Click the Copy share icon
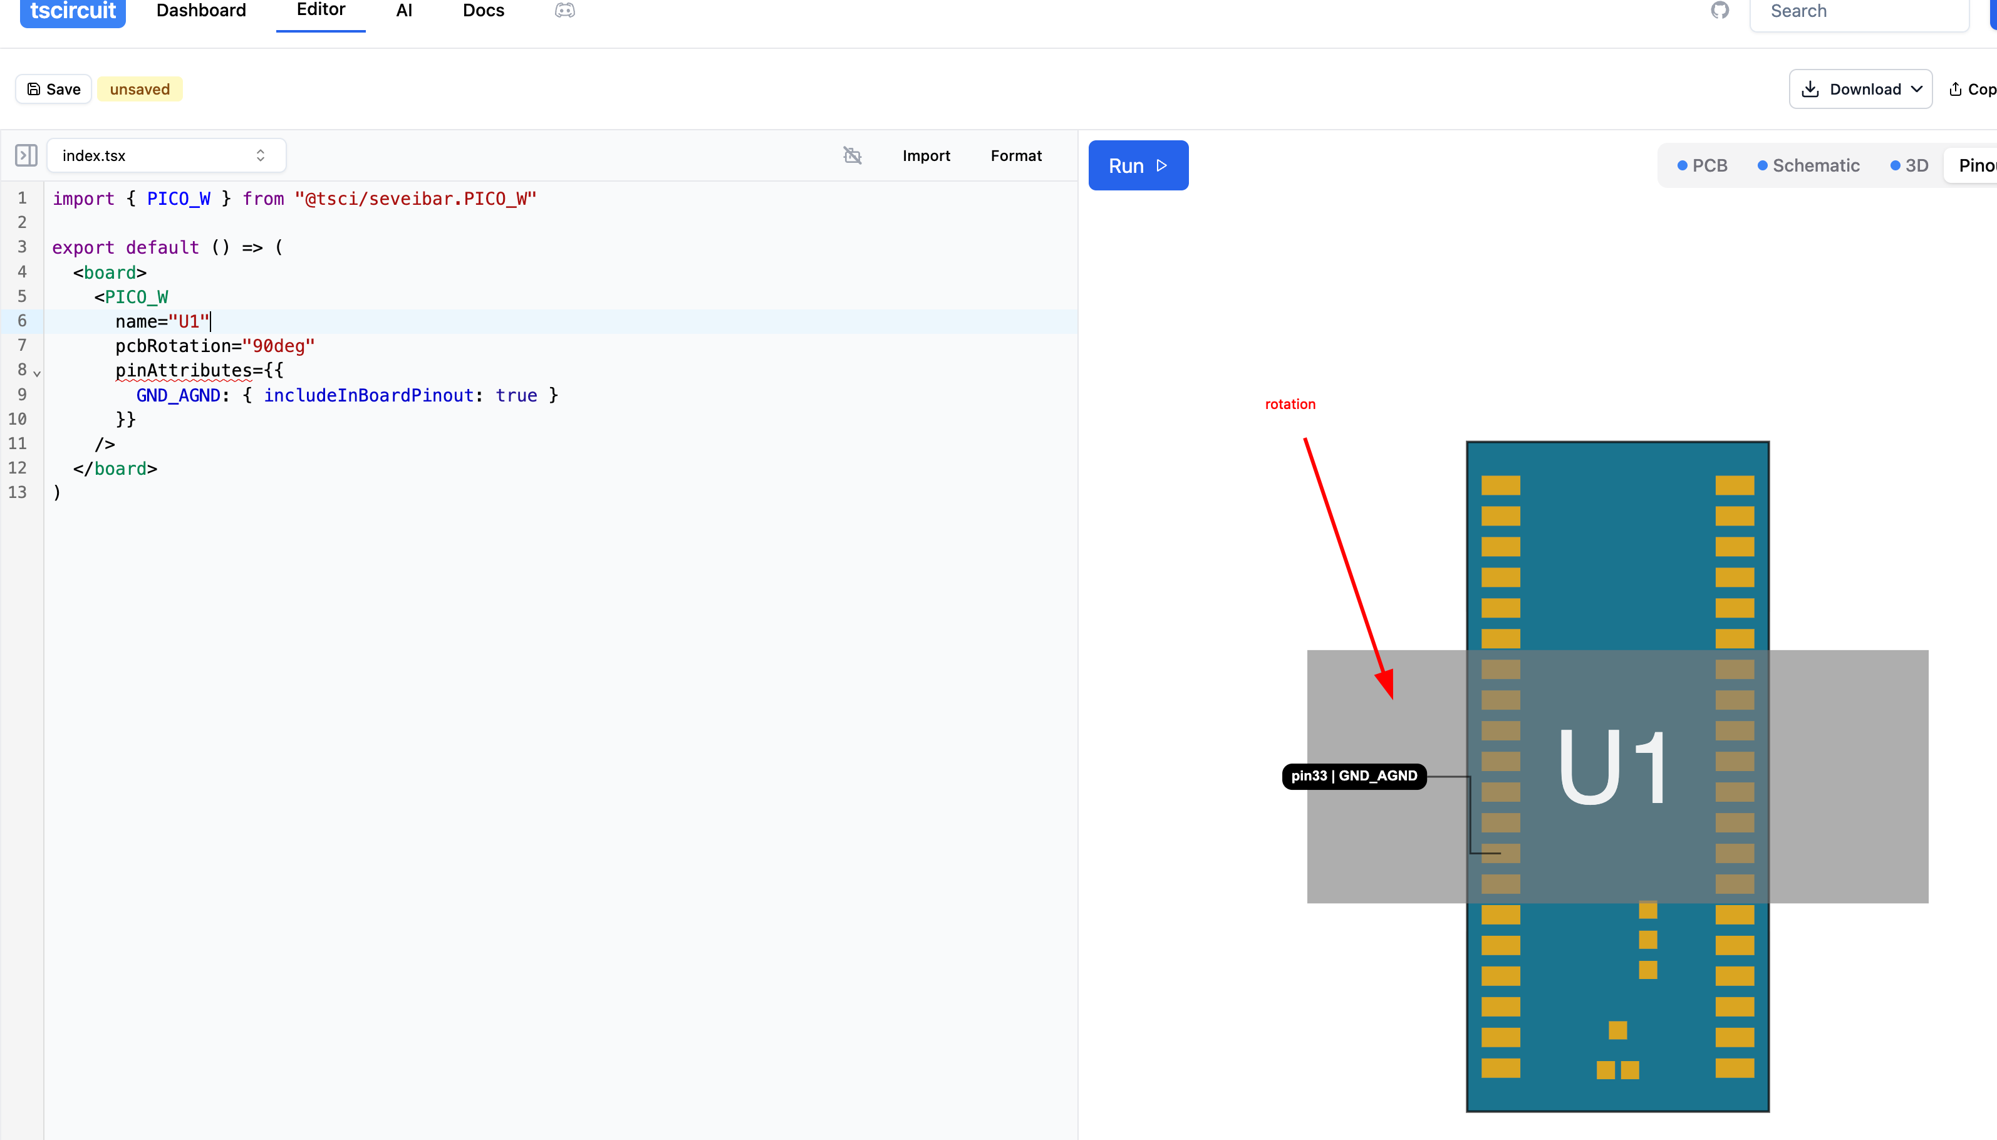 (1955, 89)
